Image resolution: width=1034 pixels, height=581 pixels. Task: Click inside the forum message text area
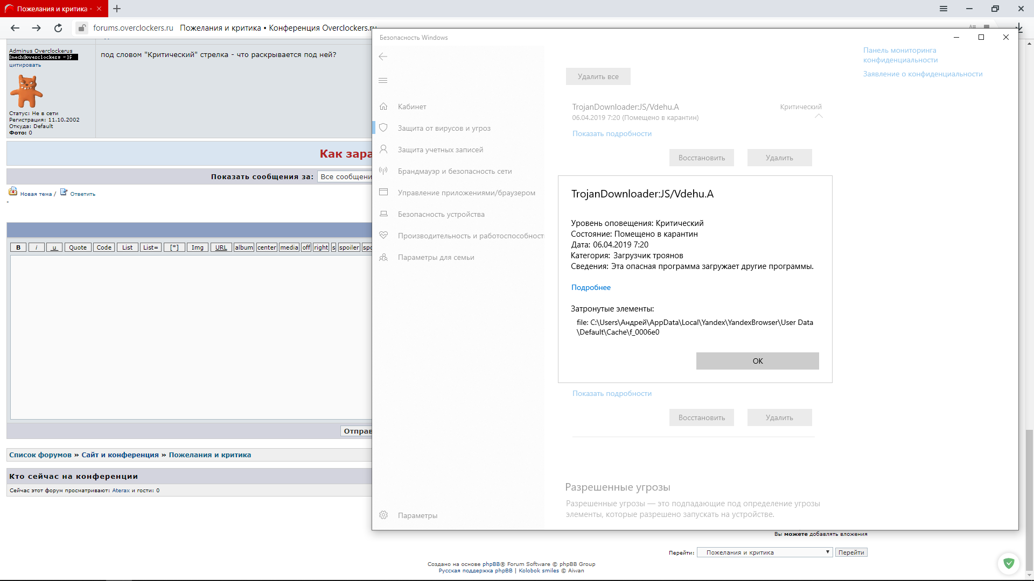pos(191,337)
